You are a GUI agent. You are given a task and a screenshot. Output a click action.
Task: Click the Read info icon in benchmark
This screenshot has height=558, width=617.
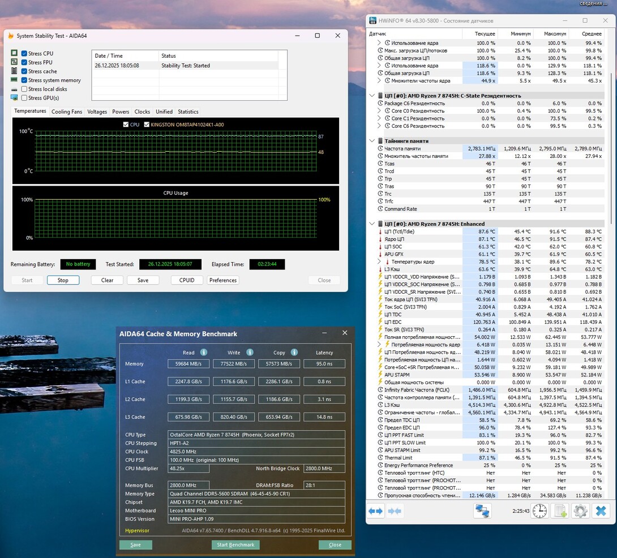point(204,352)
